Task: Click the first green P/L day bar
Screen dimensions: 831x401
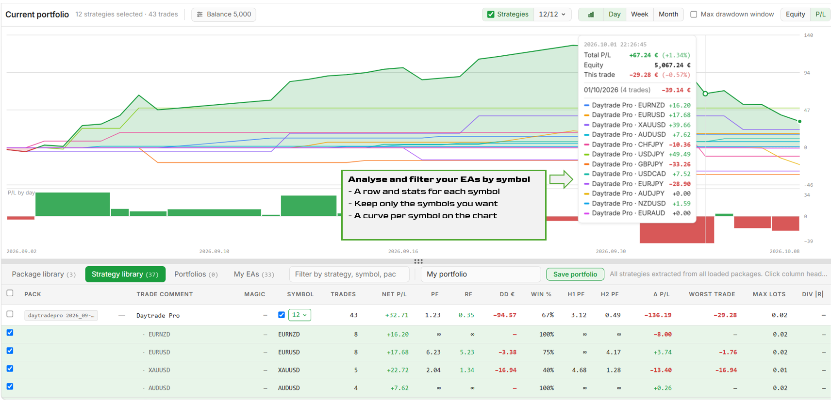Action: click(x=72, y=204)
